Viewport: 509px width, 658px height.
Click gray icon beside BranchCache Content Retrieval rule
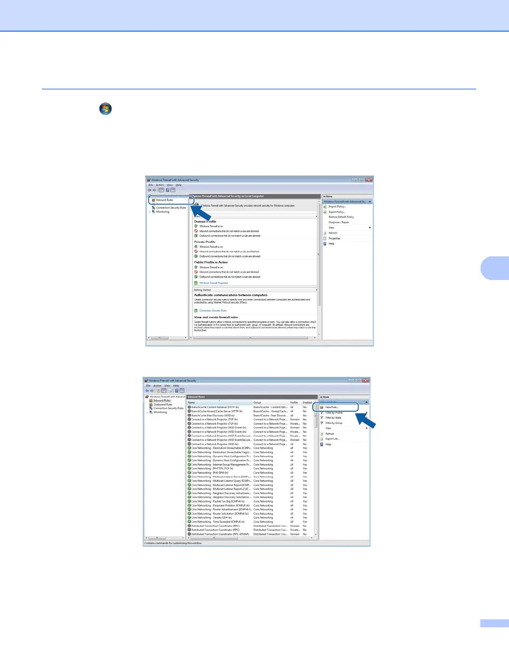tap(189, 407)
